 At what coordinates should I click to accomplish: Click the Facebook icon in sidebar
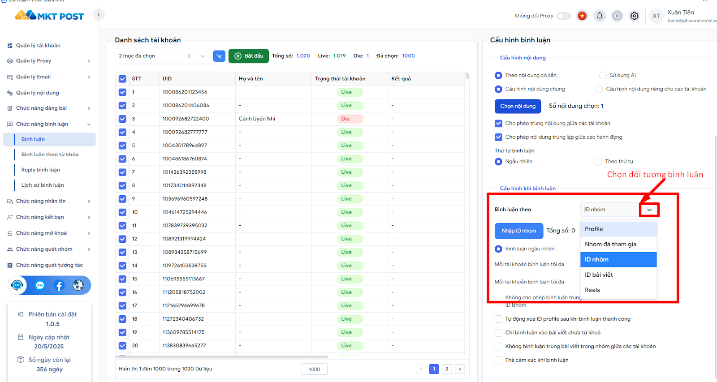coord(59,285)
